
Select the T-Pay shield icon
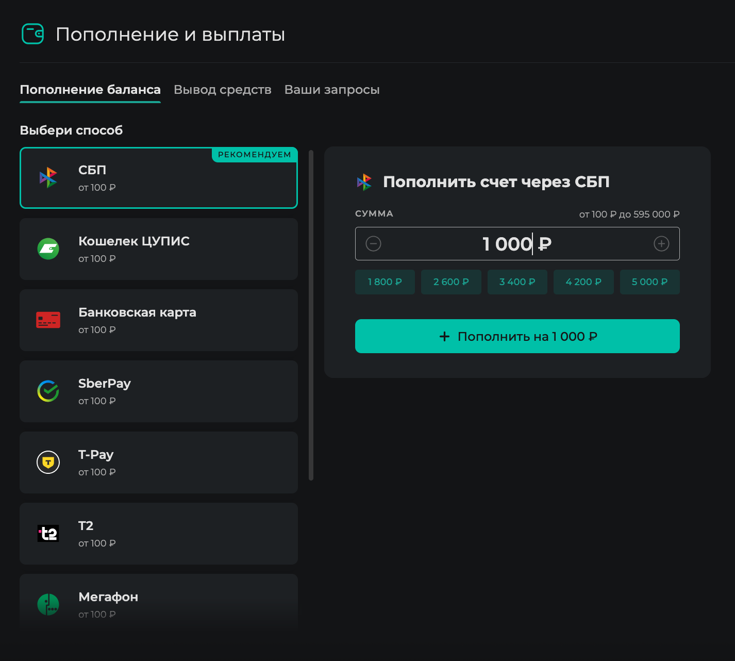(x=48, y=462)
